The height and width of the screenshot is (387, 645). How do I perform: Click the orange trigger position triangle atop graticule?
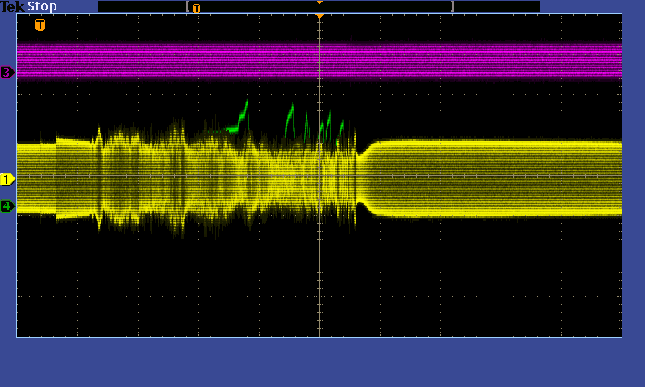[x=319, y=16]
